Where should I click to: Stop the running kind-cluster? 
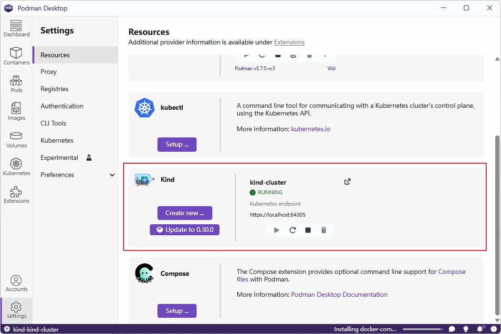308,230
